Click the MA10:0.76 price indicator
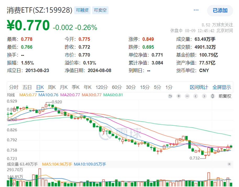Screen dimensions: 239x187 pos(48,95)
